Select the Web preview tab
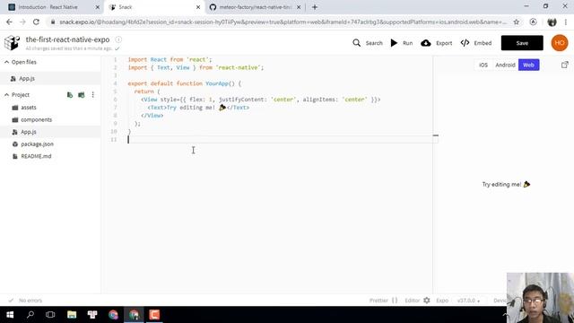Image resolution: width=574 pixels, height=323 pixels. [x=528, y=65]
